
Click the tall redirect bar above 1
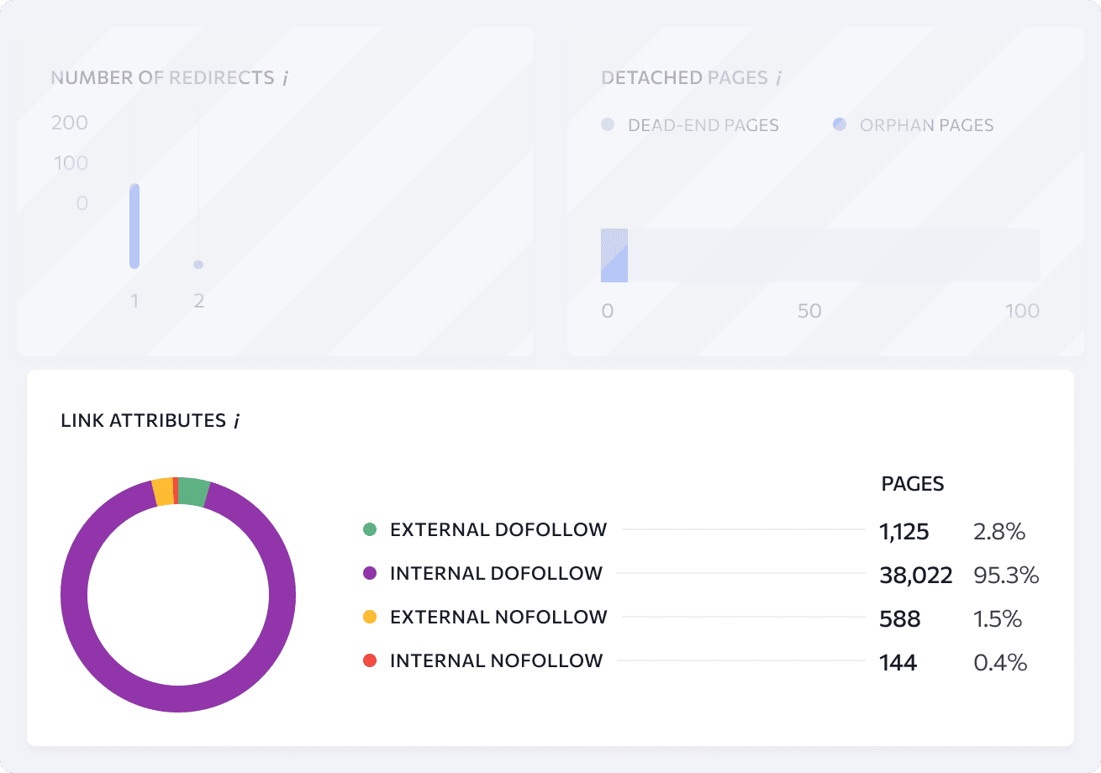point(134,226)
